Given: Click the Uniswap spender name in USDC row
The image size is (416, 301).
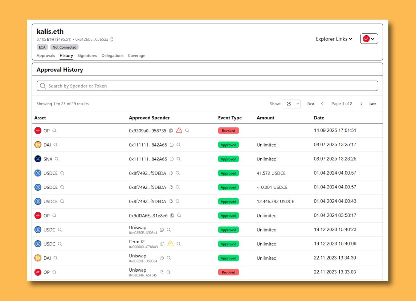Looking at the screenshot, I should pyautogui.click(x=138, y=228).
